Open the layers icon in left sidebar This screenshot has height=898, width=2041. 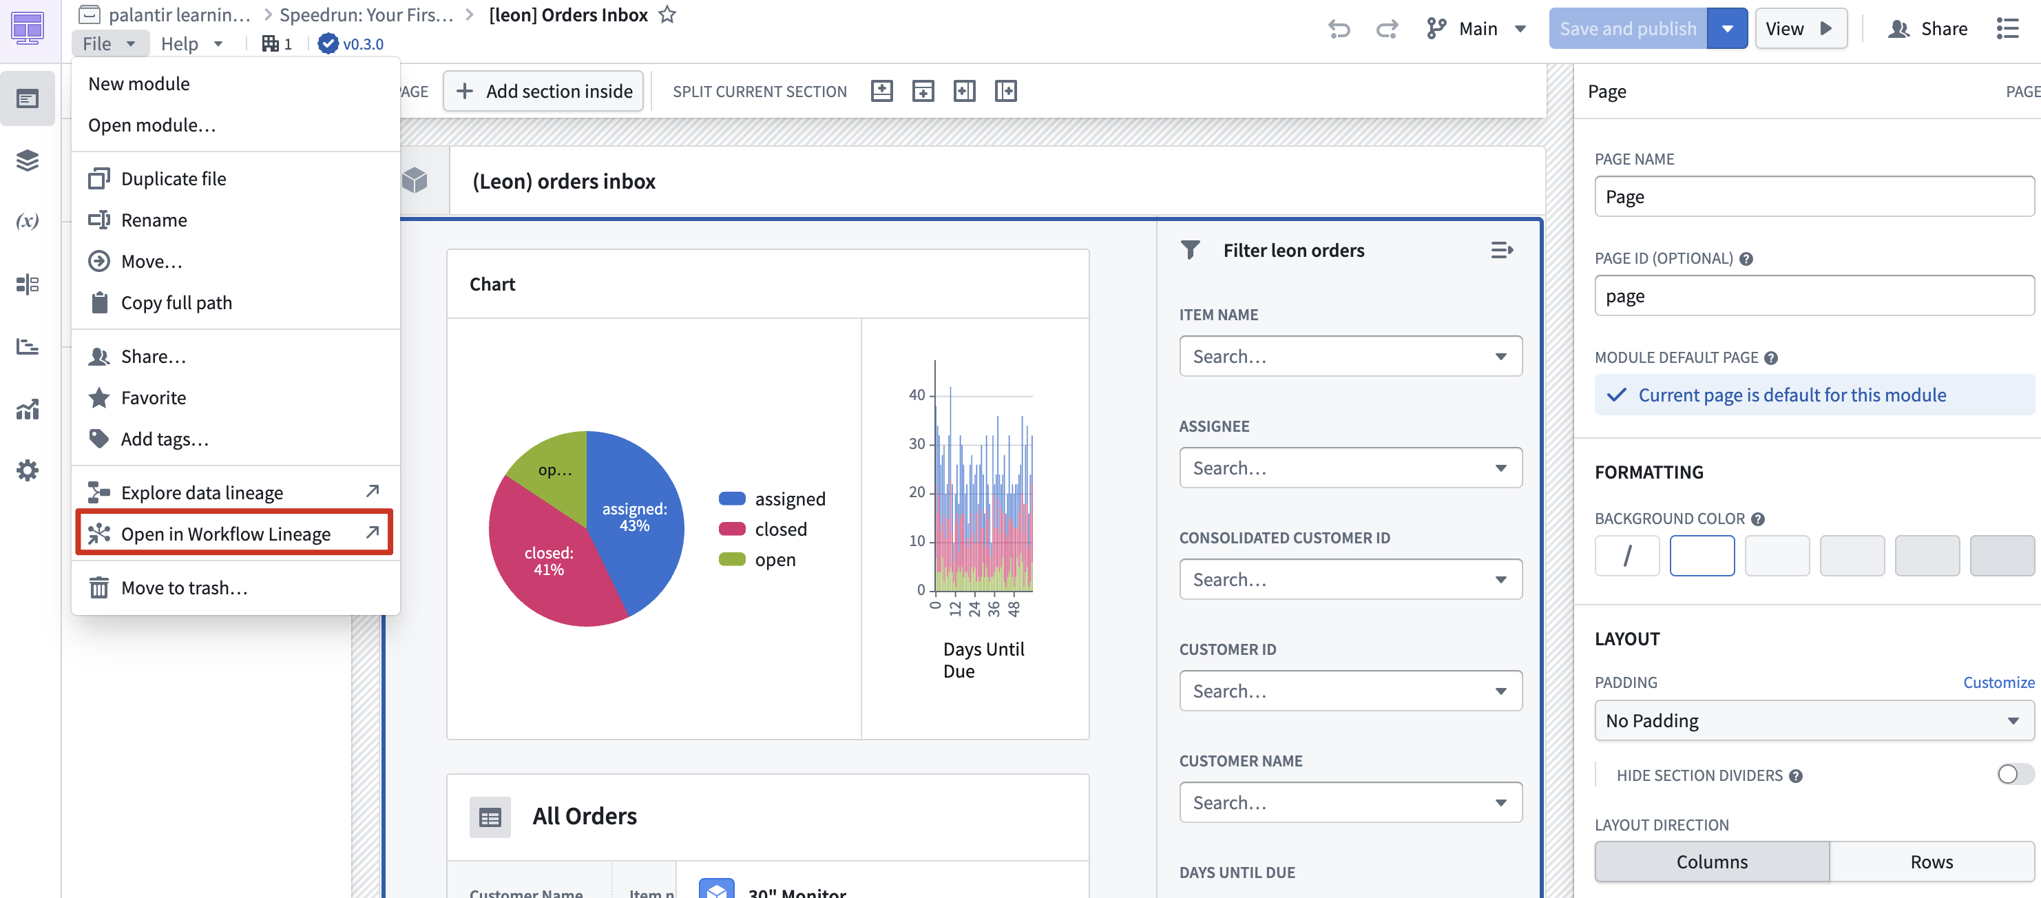click(28, 160)
